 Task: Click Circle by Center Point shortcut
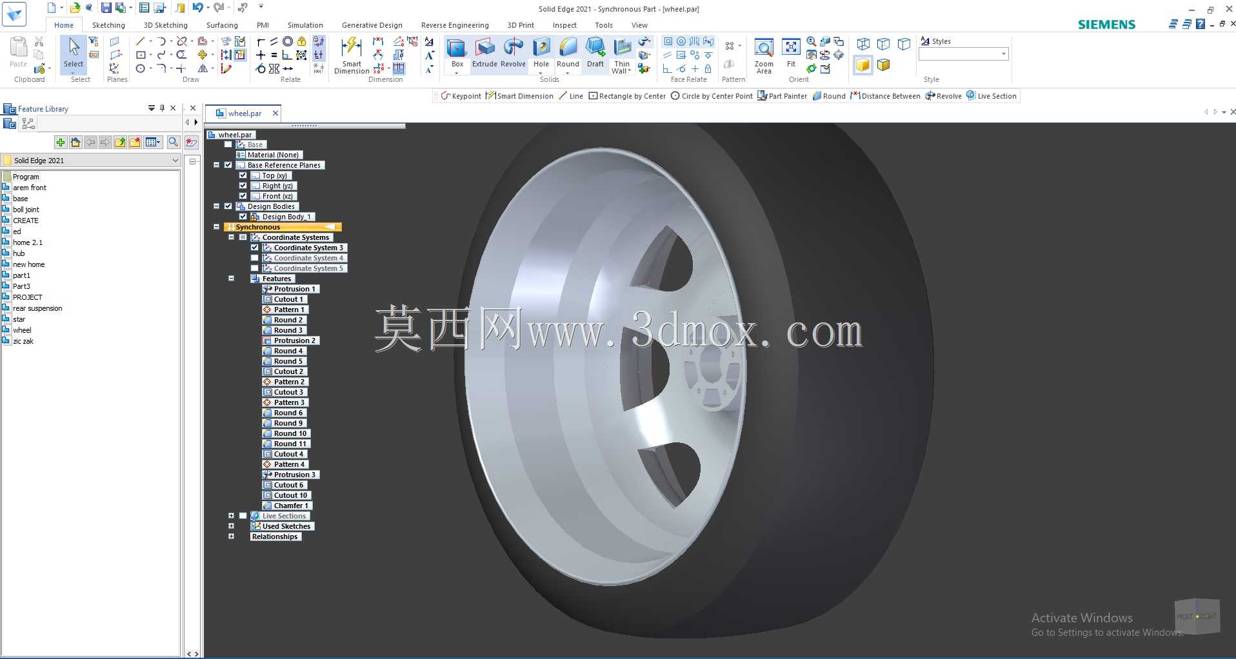[712, 96]
